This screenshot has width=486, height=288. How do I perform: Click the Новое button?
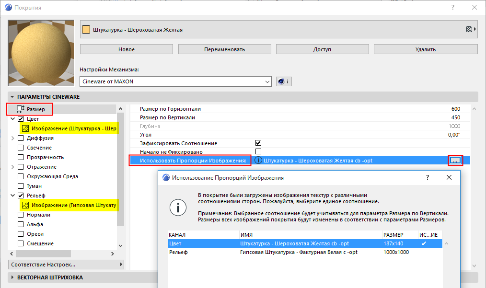point(127,49)
